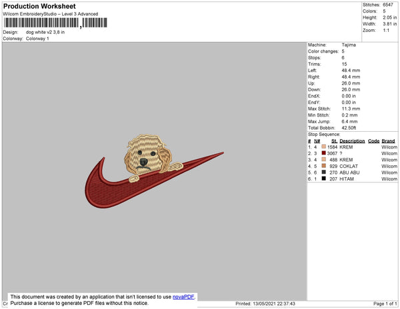
Task: Click the Wilcom EmbroideryStudio subtitle
Action: tap(51, 14)
